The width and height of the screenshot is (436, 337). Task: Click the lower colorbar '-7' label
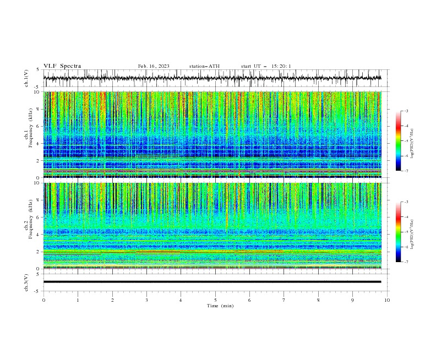[406, 262]
